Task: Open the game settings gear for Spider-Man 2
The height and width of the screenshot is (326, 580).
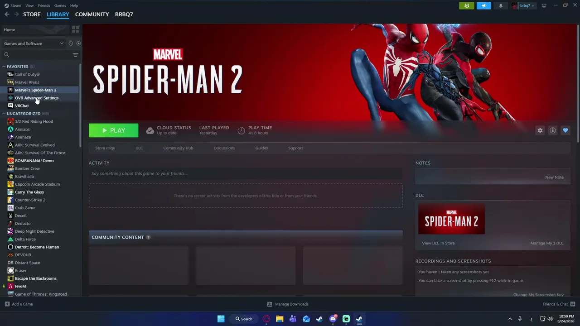Action: 540,130
